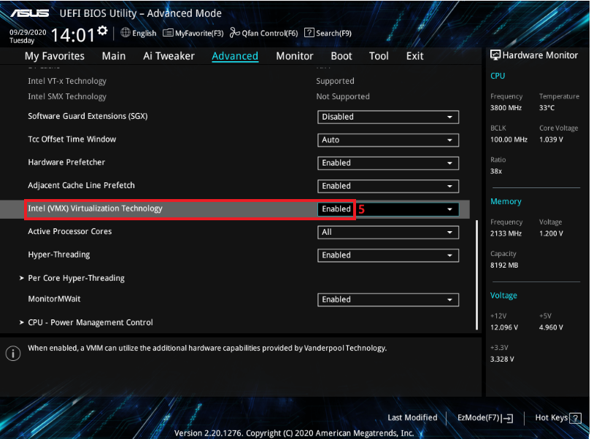Click the Hot Keys question mark icon
This screenshot has width=591, height=439.
click(576, 418)
